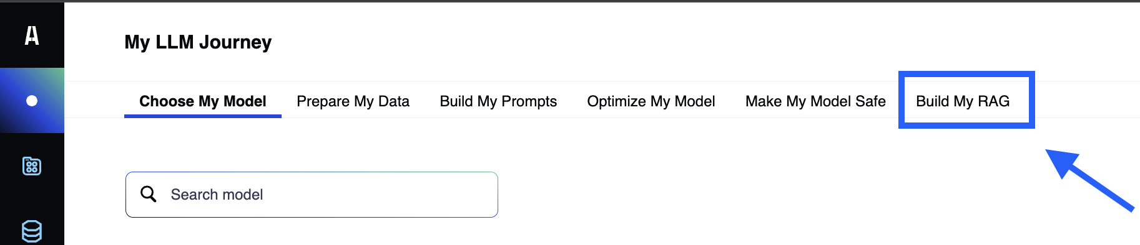Click the word RAG in the last tab
1140x245 pixels.
pos(994,101)
